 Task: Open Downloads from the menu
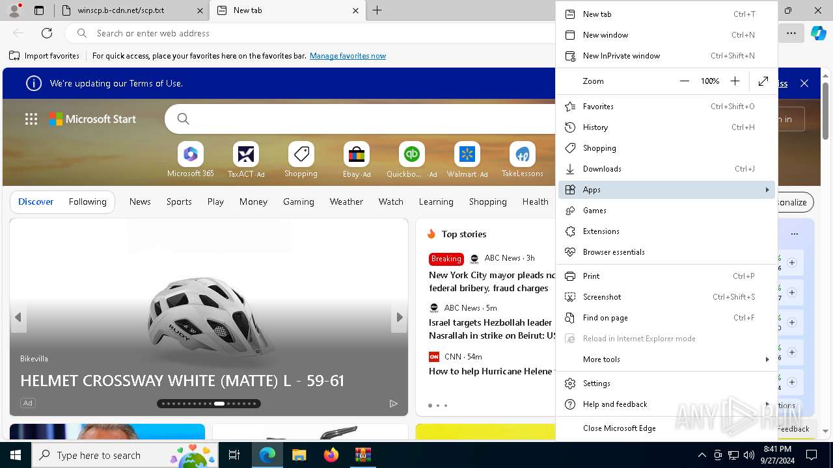(x=666, y=169)
